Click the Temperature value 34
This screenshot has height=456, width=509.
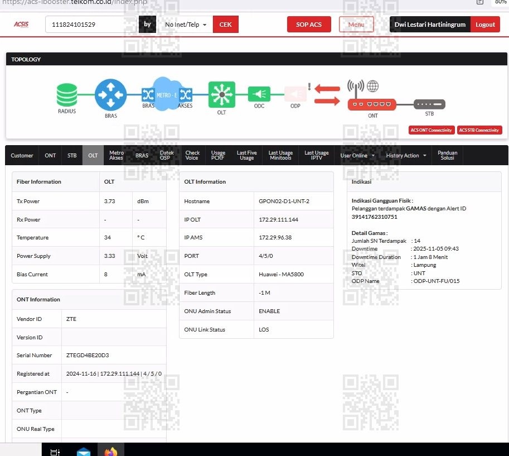click(x=107, y=238)
